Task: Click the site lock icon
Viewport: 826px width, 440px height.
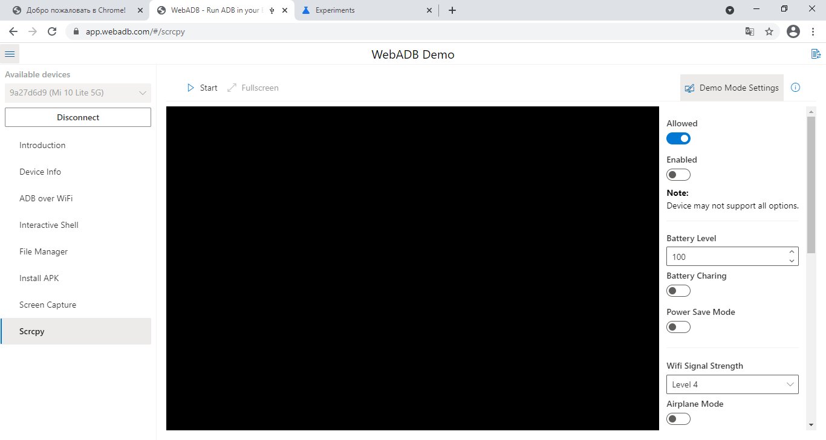Action: tap(76, 31)
